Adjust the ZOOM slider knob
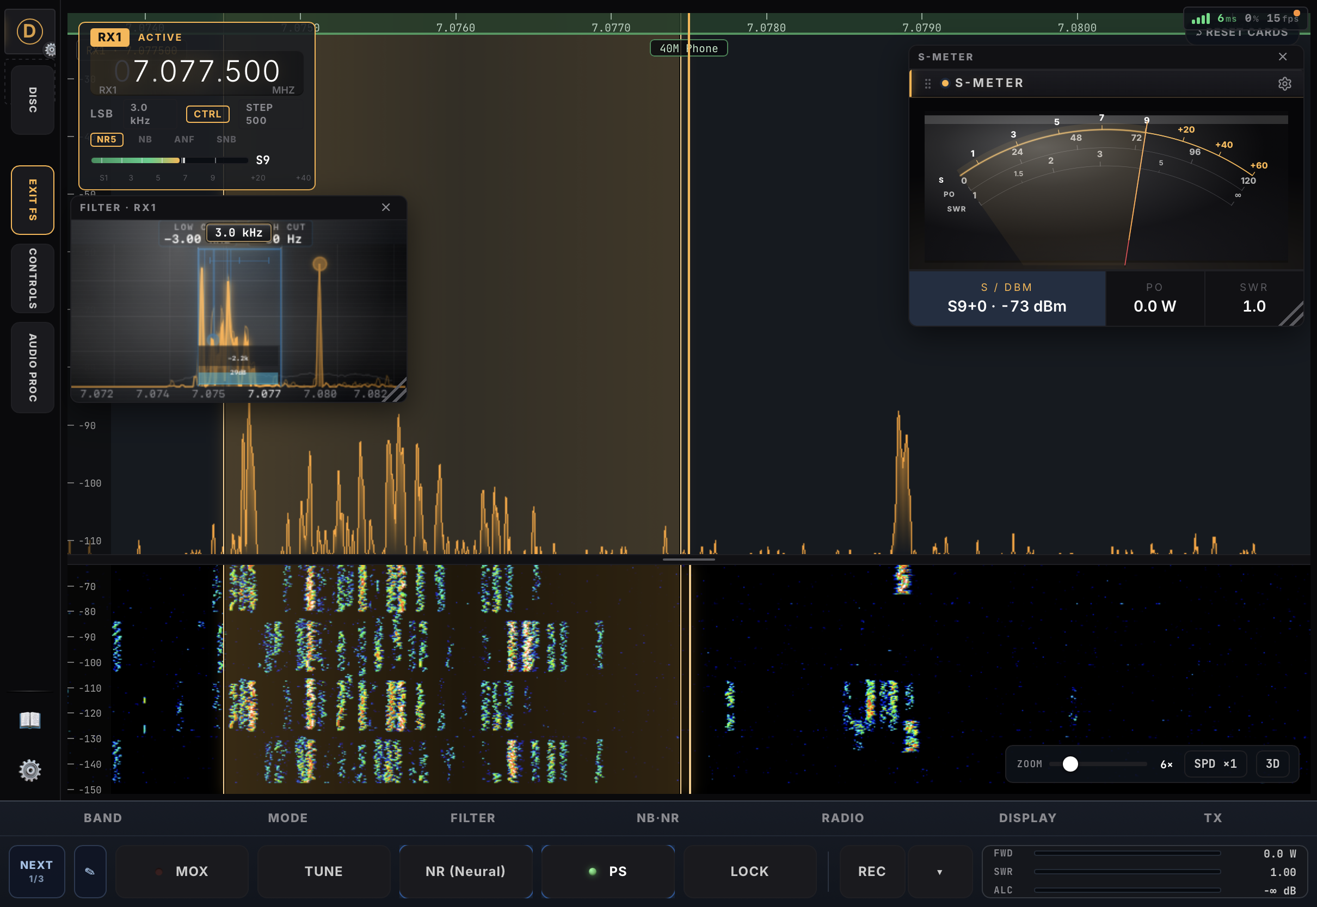 pos(1070,764)
